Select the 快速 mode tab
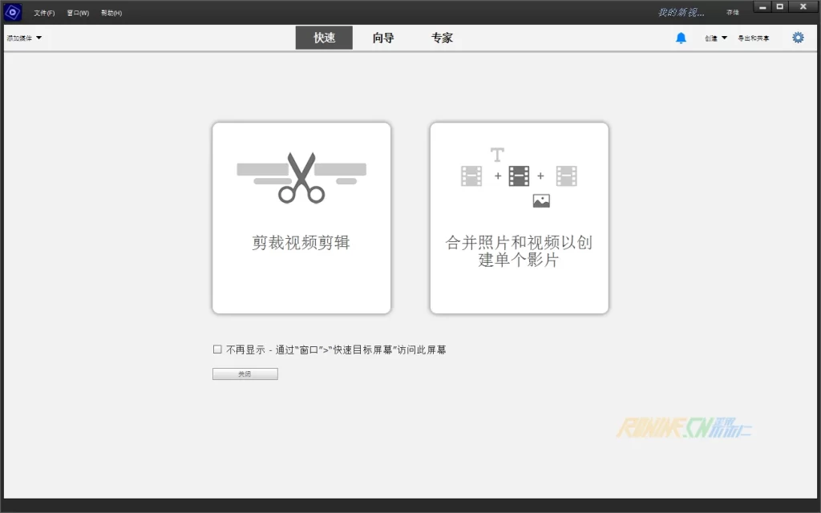The width and height of the screenshot is (821, 513). 324,38
